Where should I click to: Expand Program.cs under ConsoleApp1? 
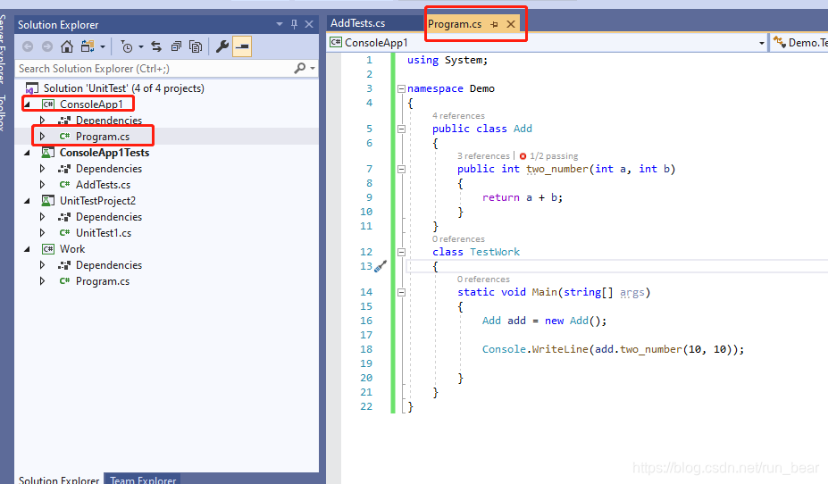click(x=42, y=136)
